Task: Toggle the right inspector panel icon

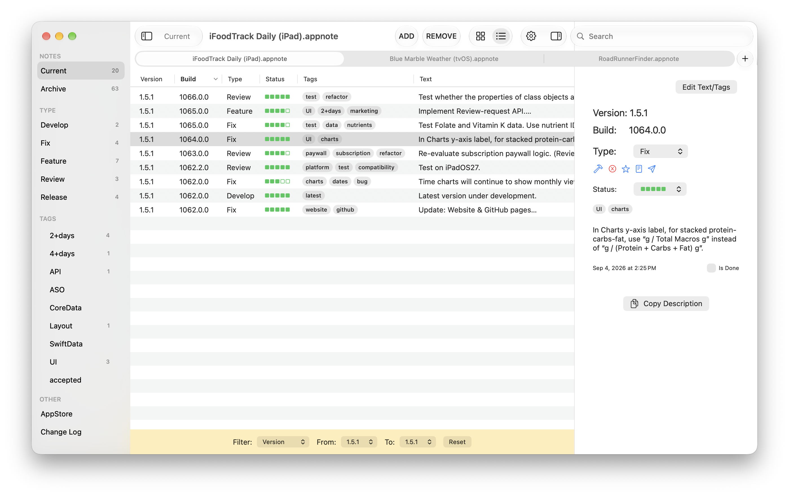Action: [x=556, y=36]
